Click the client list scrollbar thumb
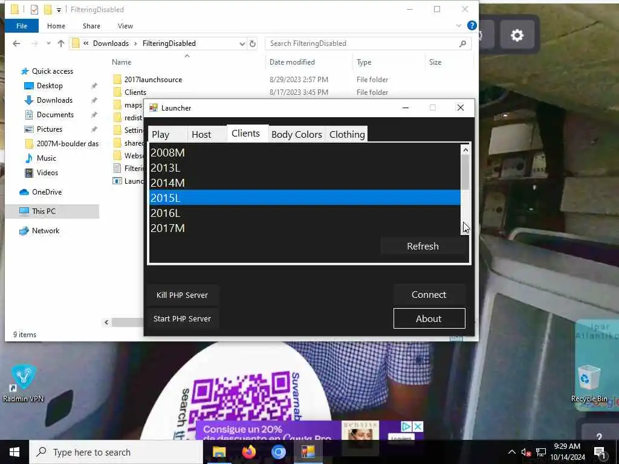 point(465,172)
